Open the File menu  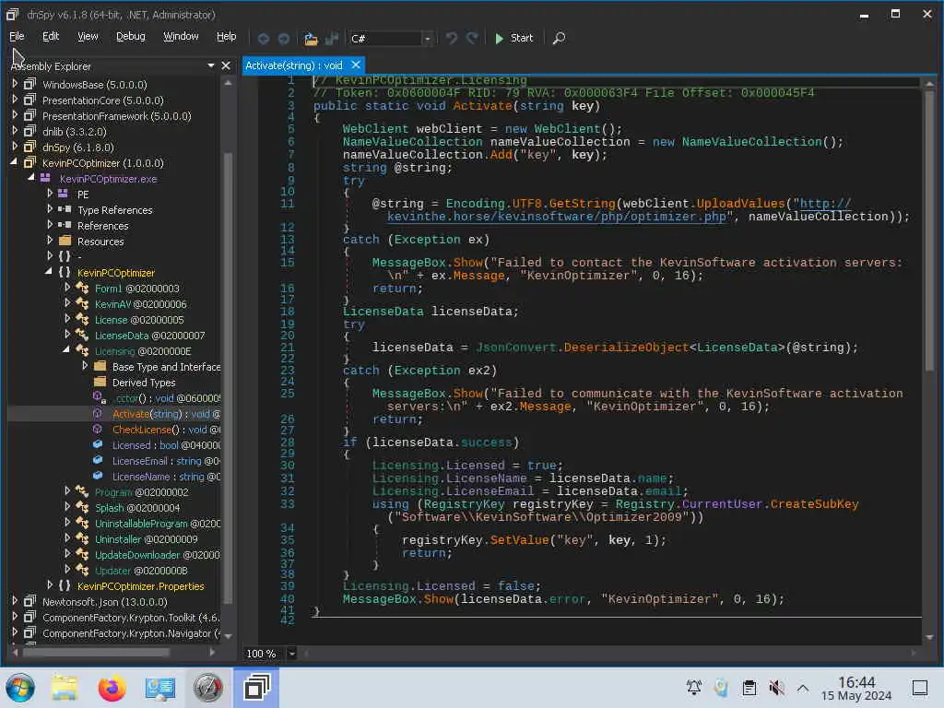17,37
